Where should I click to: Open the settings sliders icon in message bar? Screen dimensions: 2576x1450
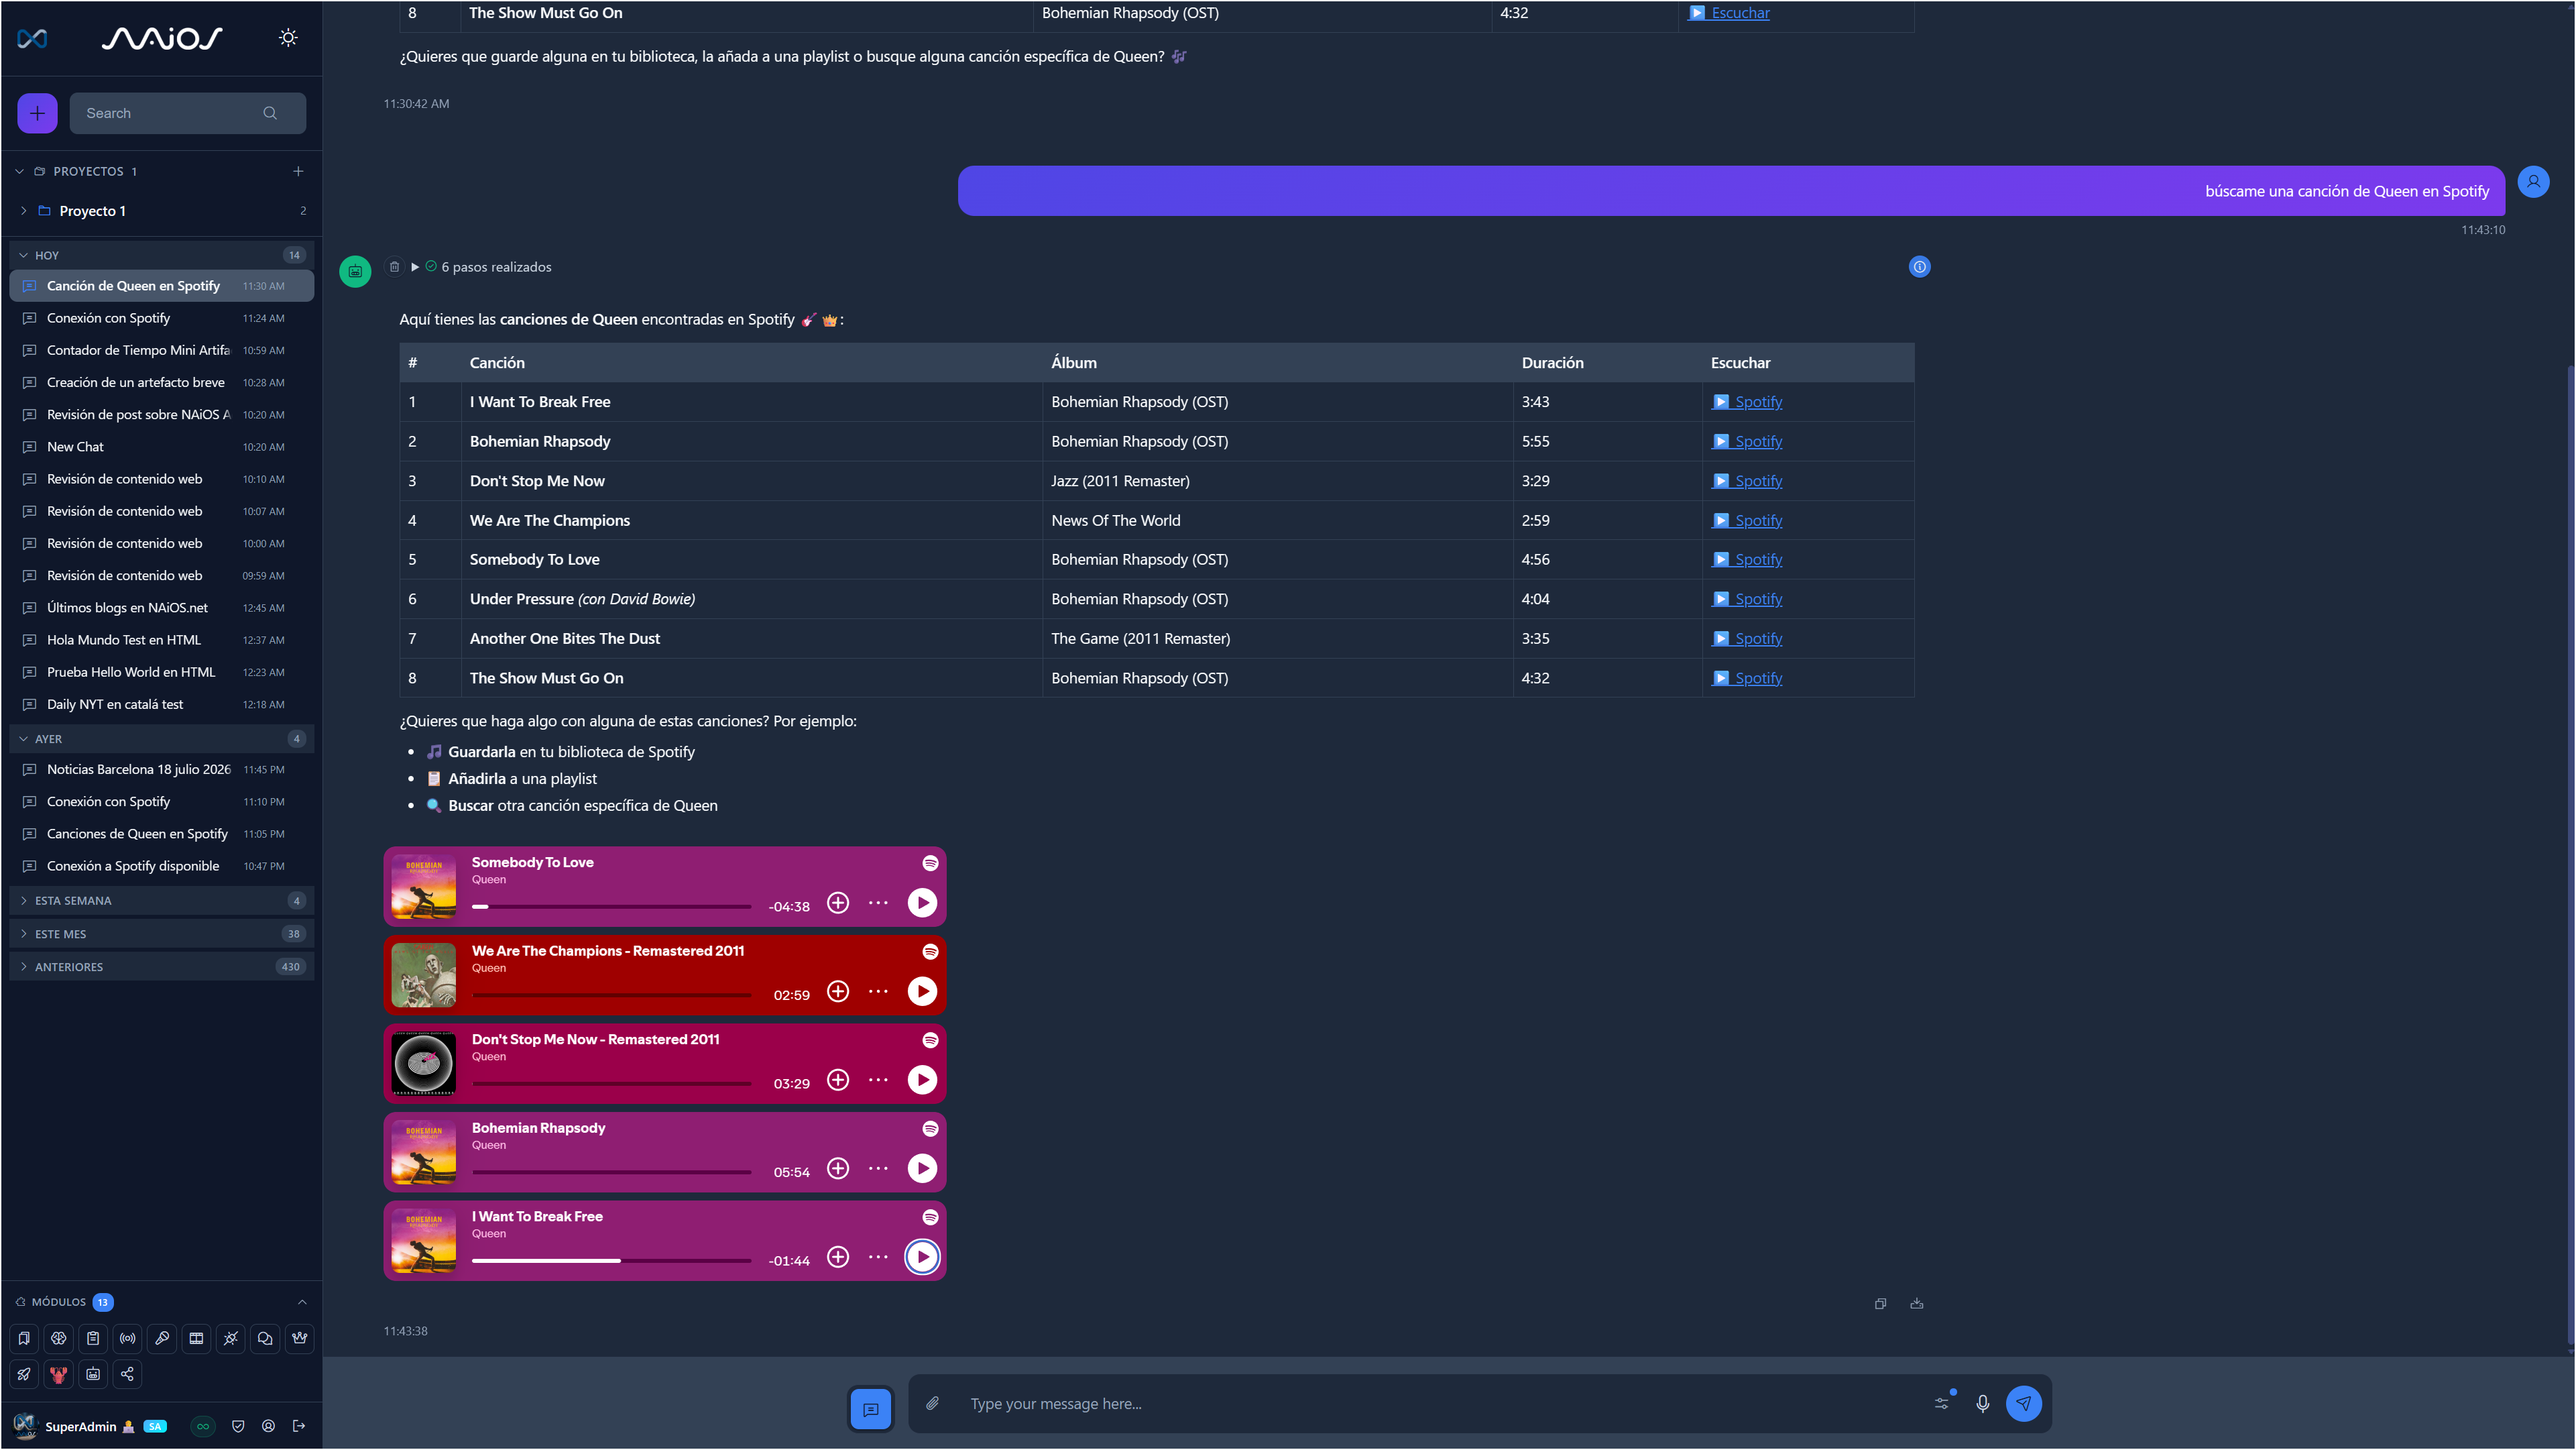[1942, 1403]
